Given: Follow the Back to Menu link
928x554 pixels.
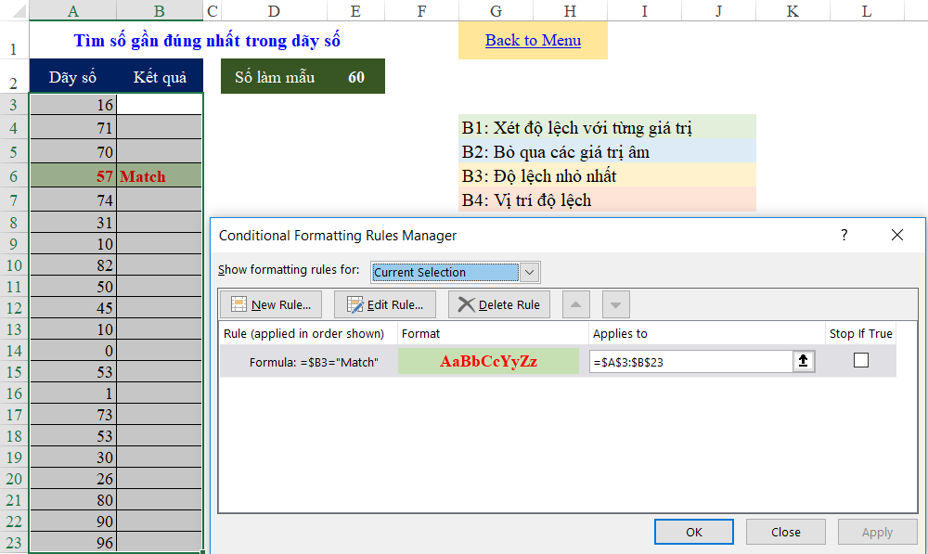Looking at the screenshot, I should point(533,41).
